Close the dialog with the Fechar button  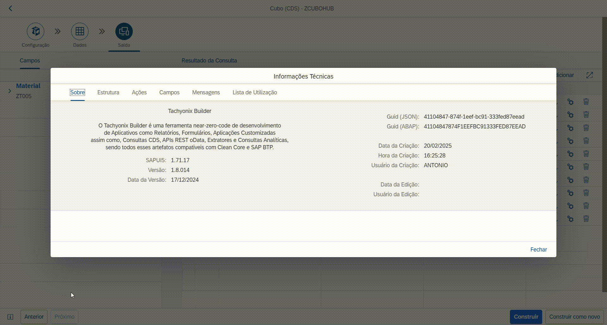pyautogui.click(x=538, y=250)
